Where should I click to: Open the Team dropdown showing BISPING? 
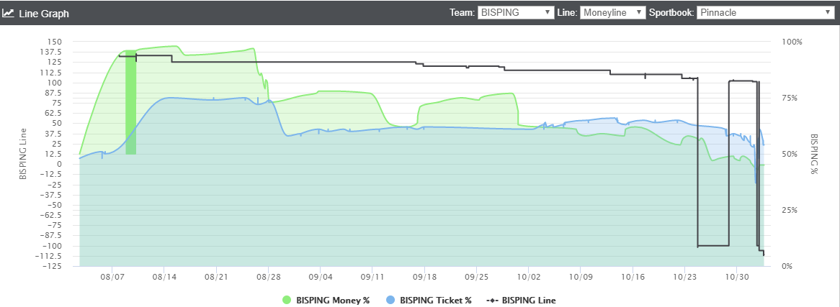coord(515,12)
